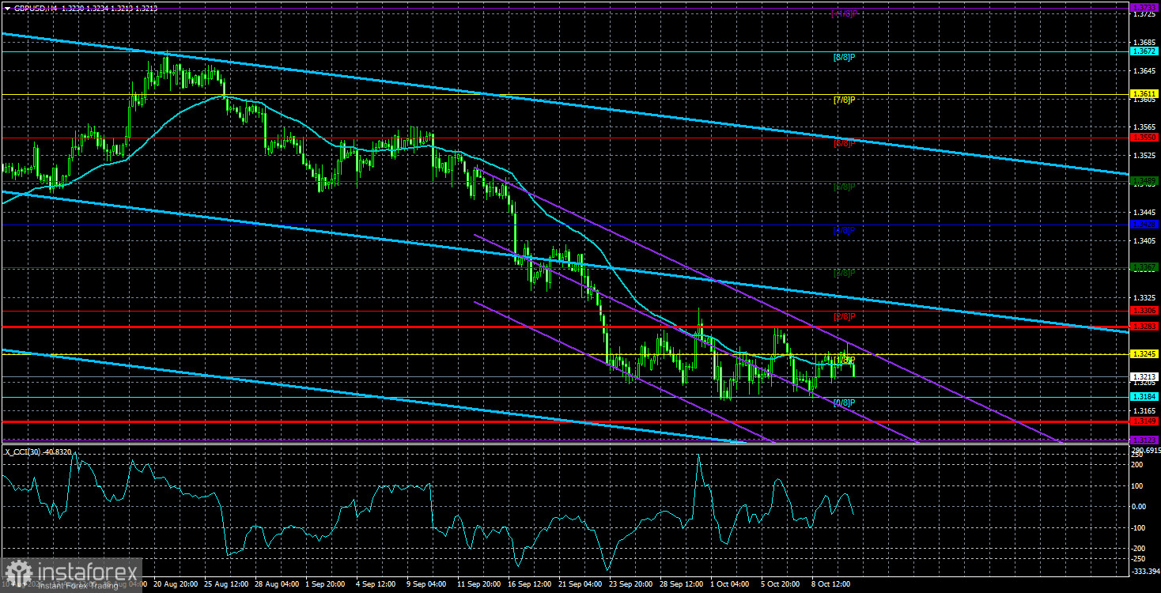Select the [8/8]P Murray level label
The width and height of the screenshot is (1161, 593).
[x=845, y=57]
